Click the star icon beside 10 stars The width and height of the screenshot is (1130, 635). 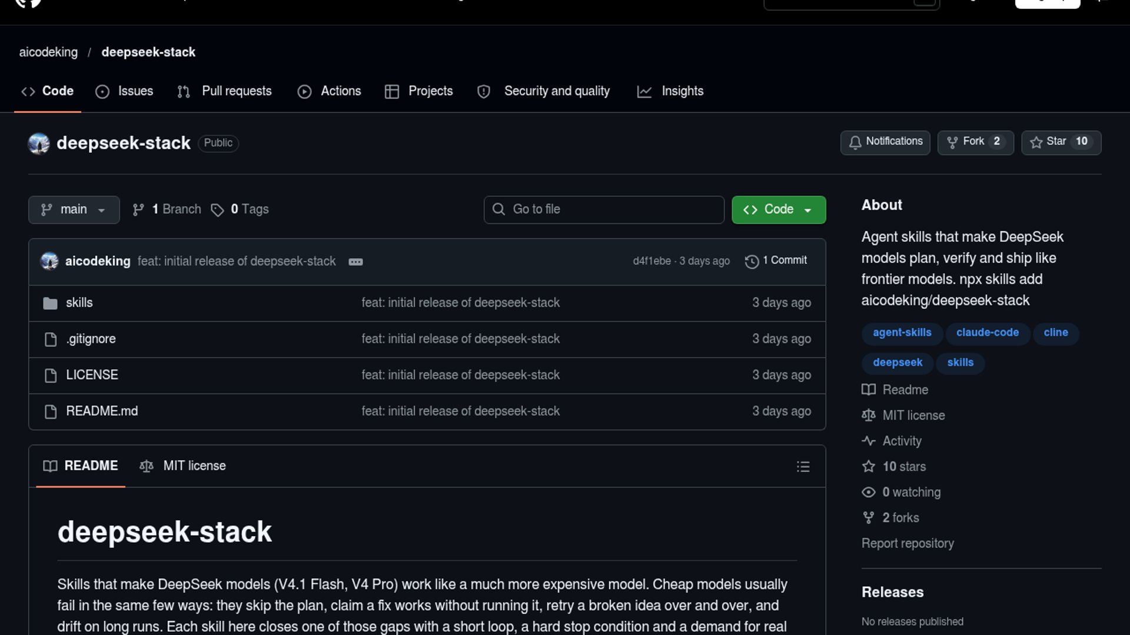pyautogui.click(x=869, y=467)
